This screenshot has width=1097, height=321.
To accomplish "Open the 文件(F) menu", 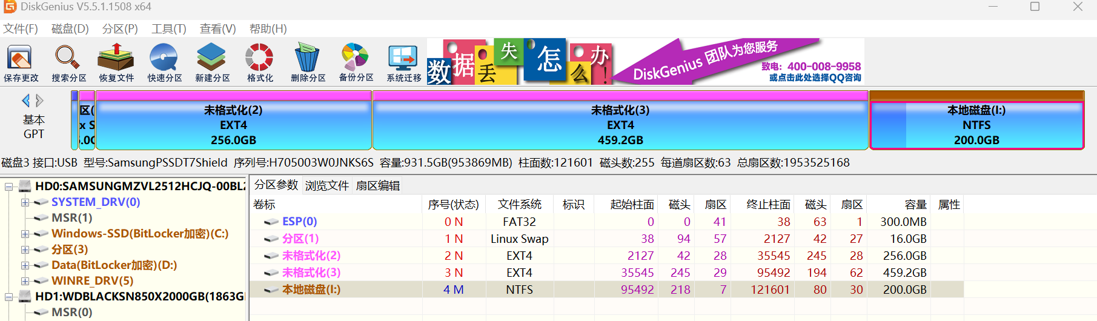I will (x=21, y=29).
